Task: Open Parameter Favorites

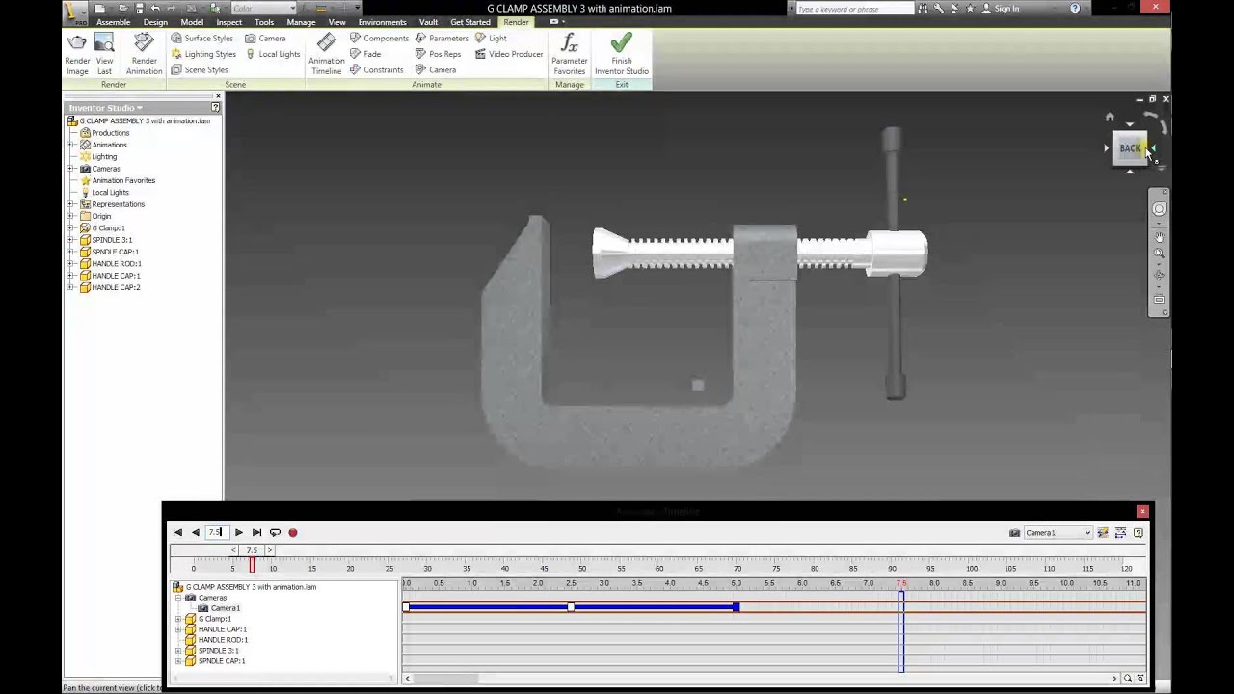Action: [x=569, y=54]
